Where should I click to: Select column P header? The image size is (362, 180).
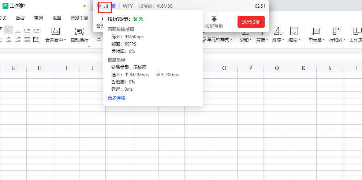[x=251, y=68]
